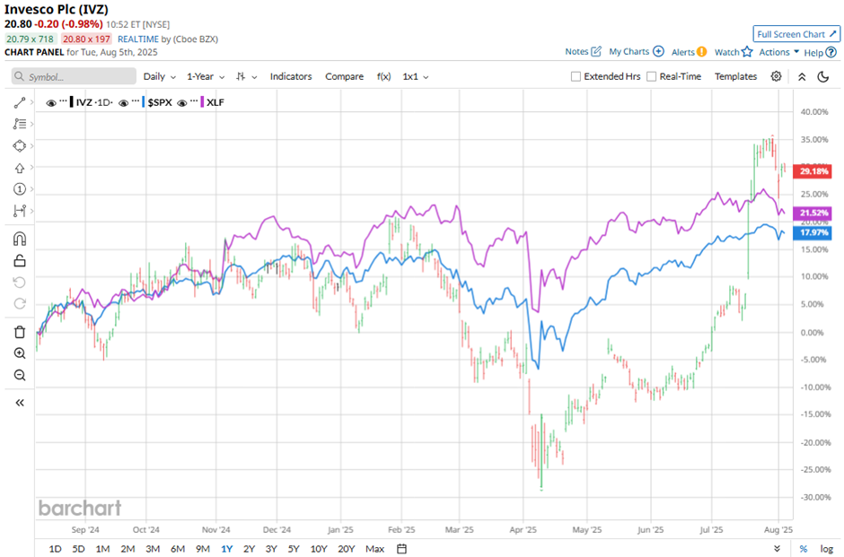Select the Fibonacci lines tool icon

pyautogui.click(x=20, y=124)
